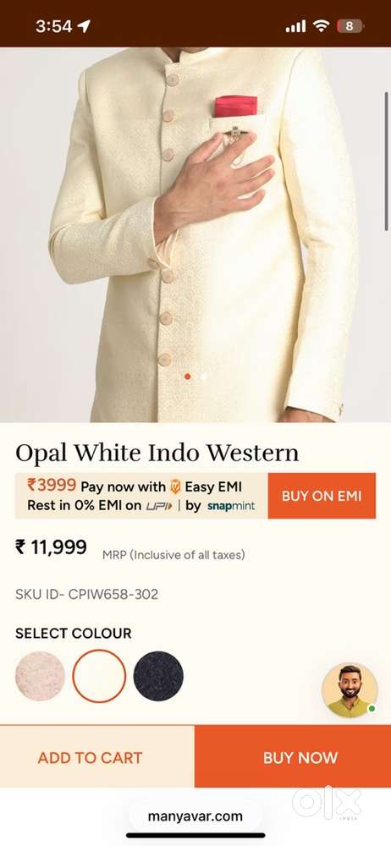Open the sherwani product photo
The width and height of the screenshot is (391, 846).
click(195, 234)
